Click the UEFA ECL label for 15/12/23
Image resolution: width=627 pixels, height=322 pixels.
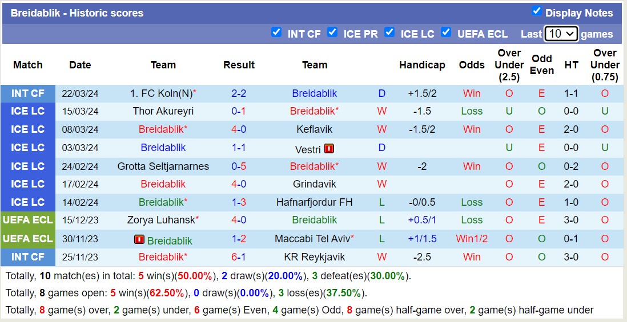click(x=27, y=220)
